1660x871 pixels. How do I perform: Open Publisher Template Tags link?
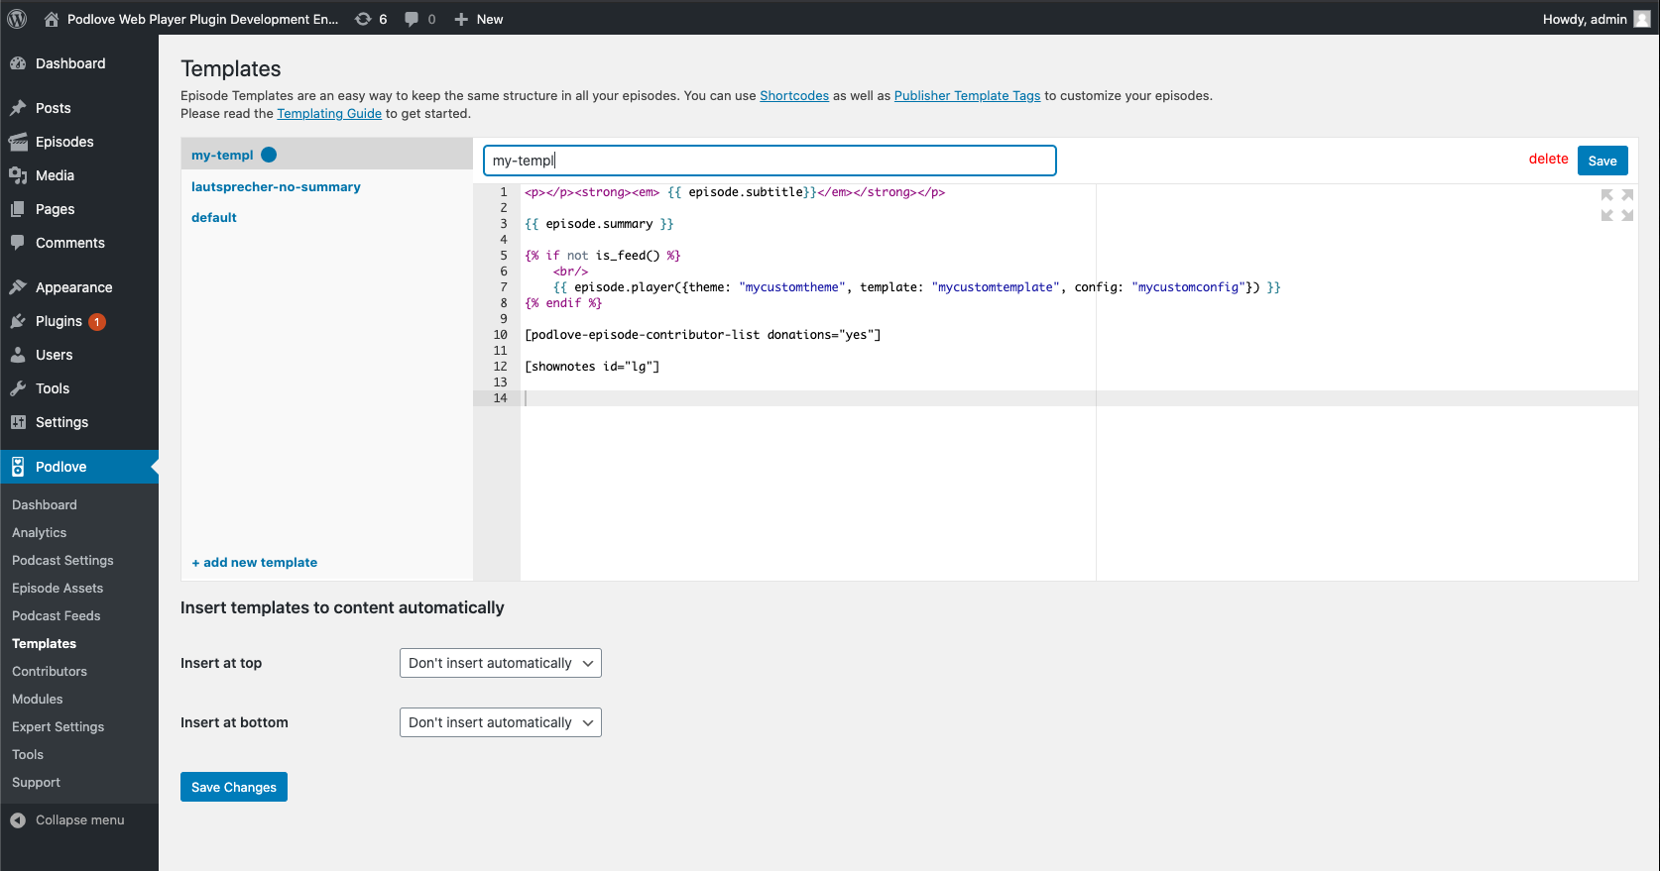point(967,95)
